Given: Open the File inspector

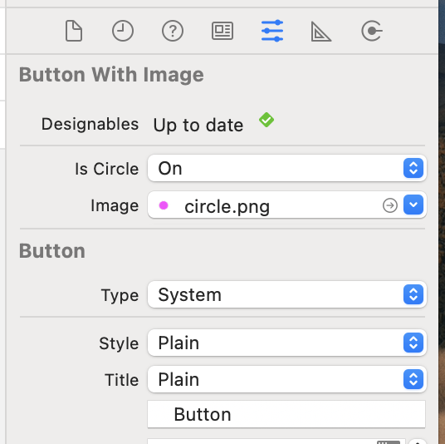Looking at the screenshot, I should pyautogui.click(x=74, y=31).
